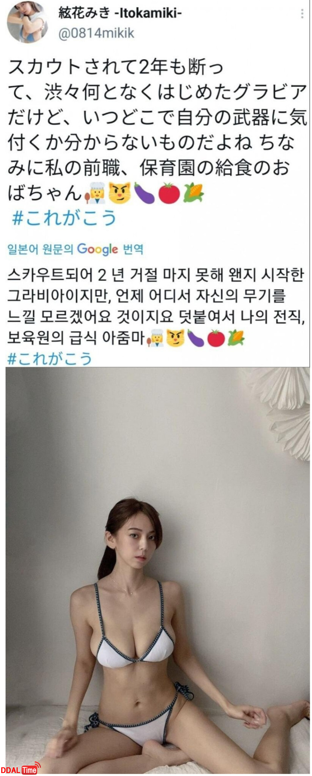Image resolution: width=312 pixels, height=776 pixels.
Task: Open the display name 絃花みき -Itokamiki-
Action: click(120, 13)
